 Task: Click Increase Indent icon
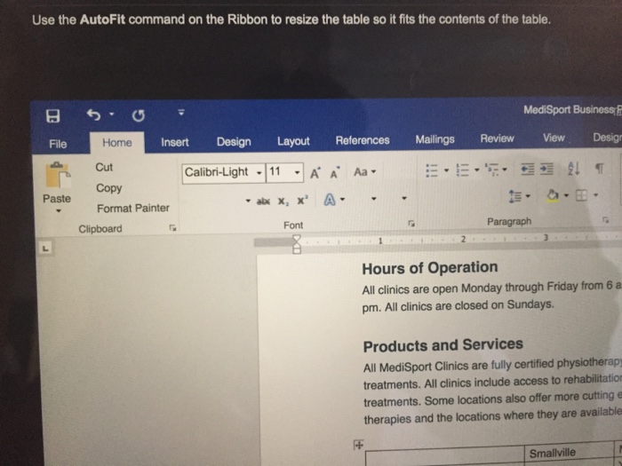click(x=546, y=169)
